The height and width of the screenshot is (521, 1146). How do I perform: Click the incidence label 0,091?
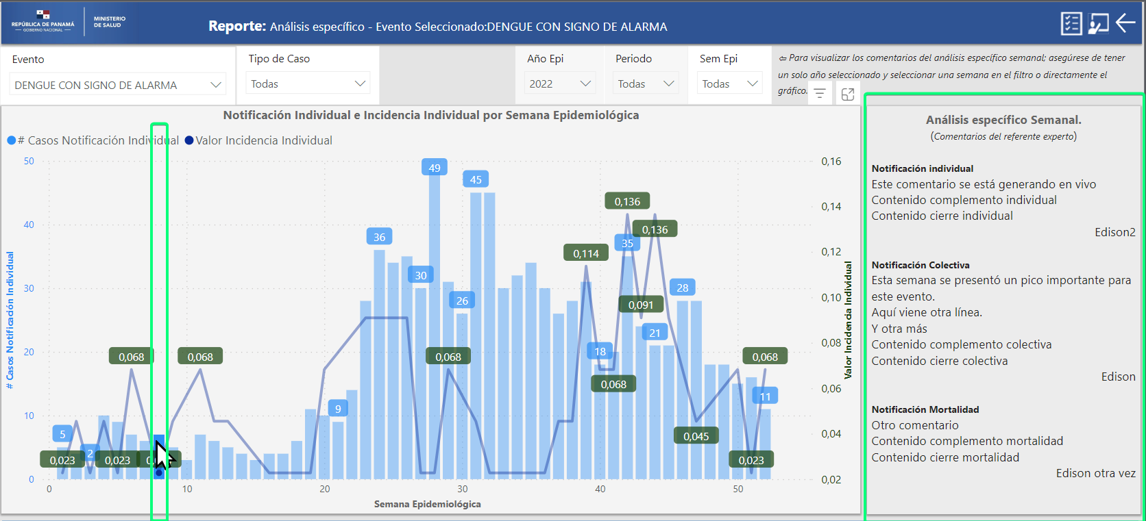(641, 305)
